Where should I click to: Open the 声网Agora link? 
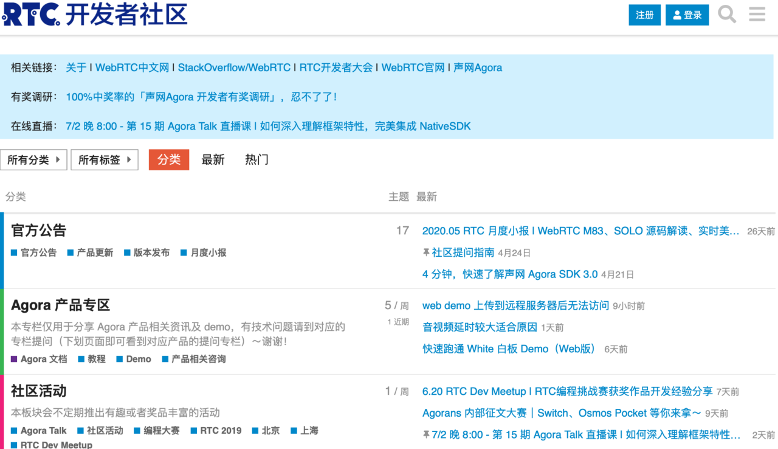point(478,68)
